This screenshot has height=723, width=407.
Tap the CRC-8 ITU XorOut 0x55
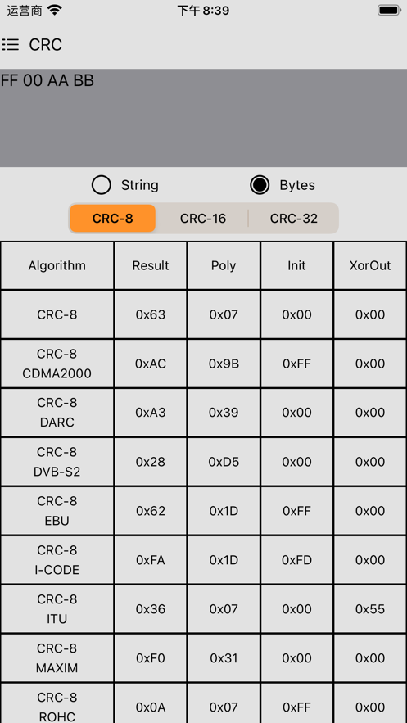370,609
